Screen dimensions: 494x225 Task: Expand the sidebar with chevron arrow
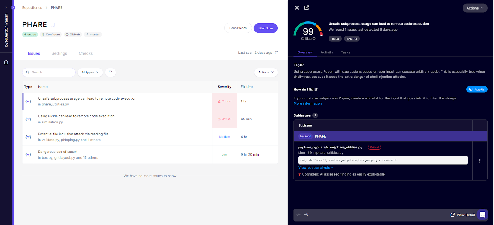[6, 8]
